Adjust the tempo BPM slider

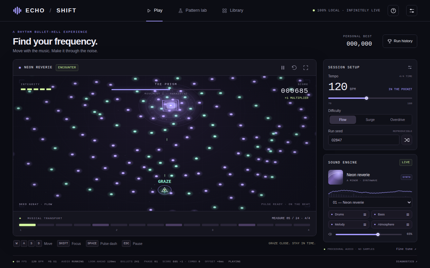click(370, 98)
